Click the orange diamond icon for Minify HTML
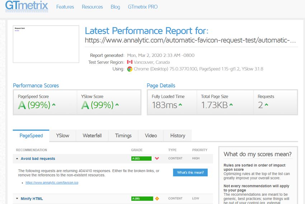This screenshot has width=305, height=204. coord(157,198)
